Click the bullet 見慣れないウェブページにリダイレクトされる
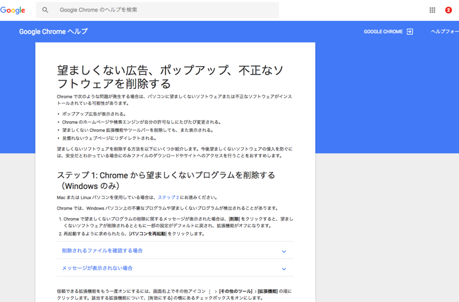 [x=109, y=138]
